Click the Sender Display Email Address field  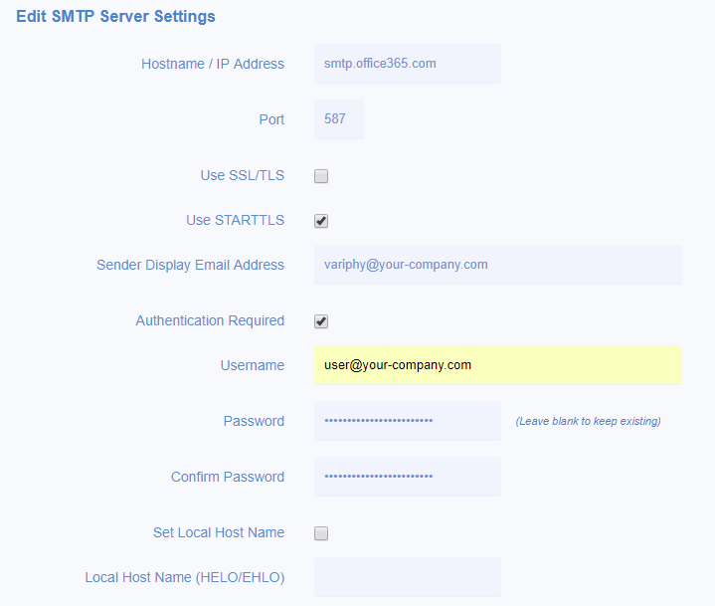pyautogui.click(x=498, y=265)
